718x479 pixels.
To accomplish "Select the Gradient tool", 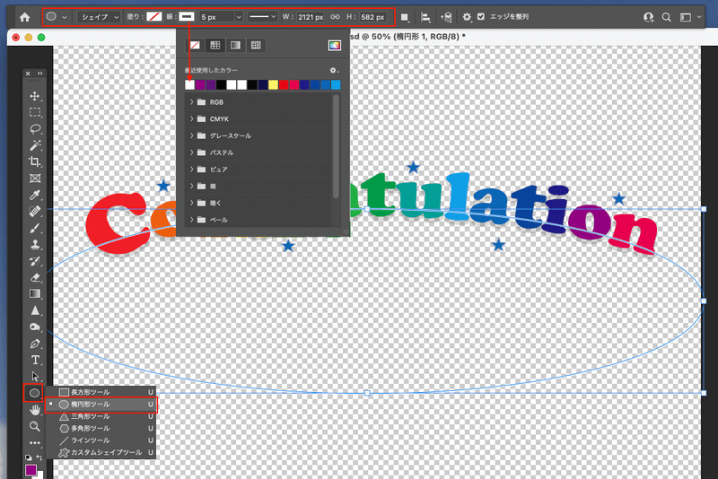I will tap(35, 293).
